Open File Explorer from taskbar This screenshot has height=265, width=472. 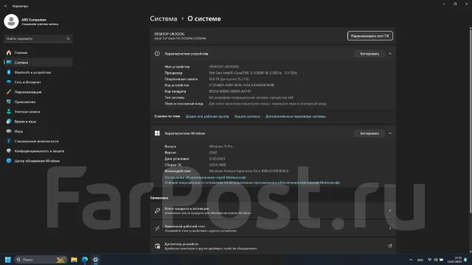pyautogui.click(x=74, y=260)
